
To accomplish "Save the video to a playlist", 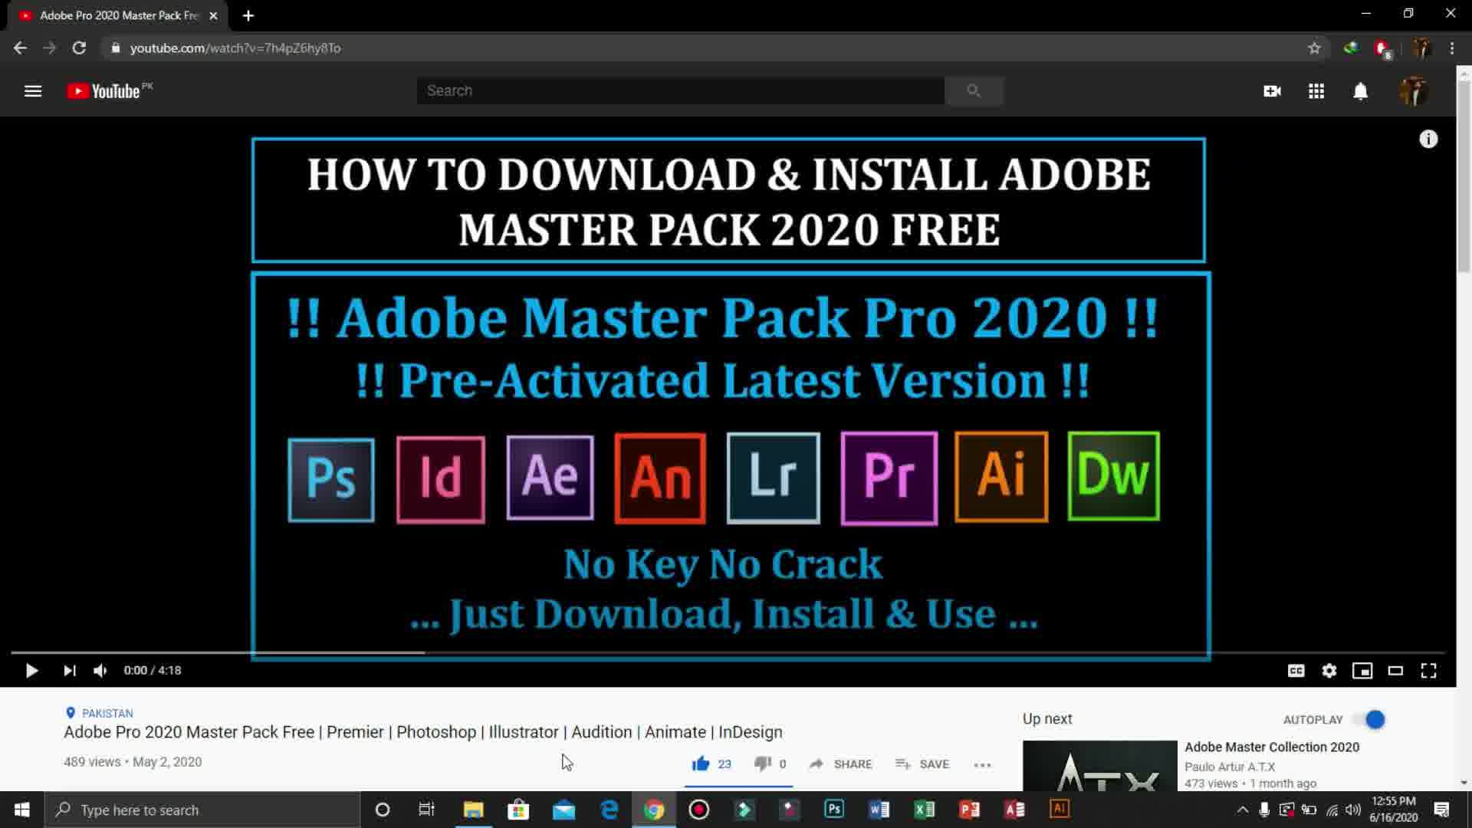I will (922, 764).
